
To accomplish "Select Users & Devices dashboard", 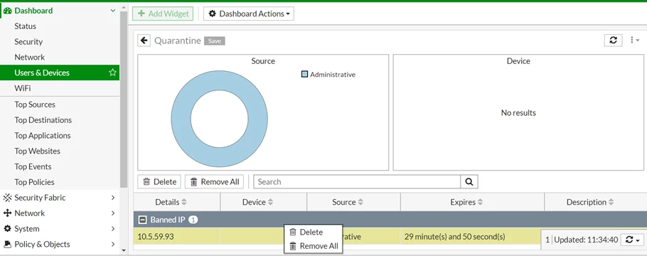I will [60, 73].
